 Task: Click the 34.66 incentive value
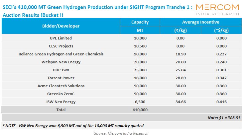point(181,102)
